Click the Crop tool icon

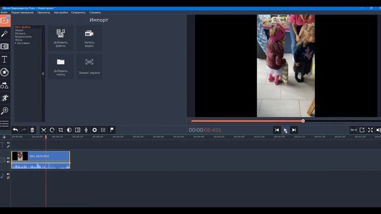click(x=61, y=130)
